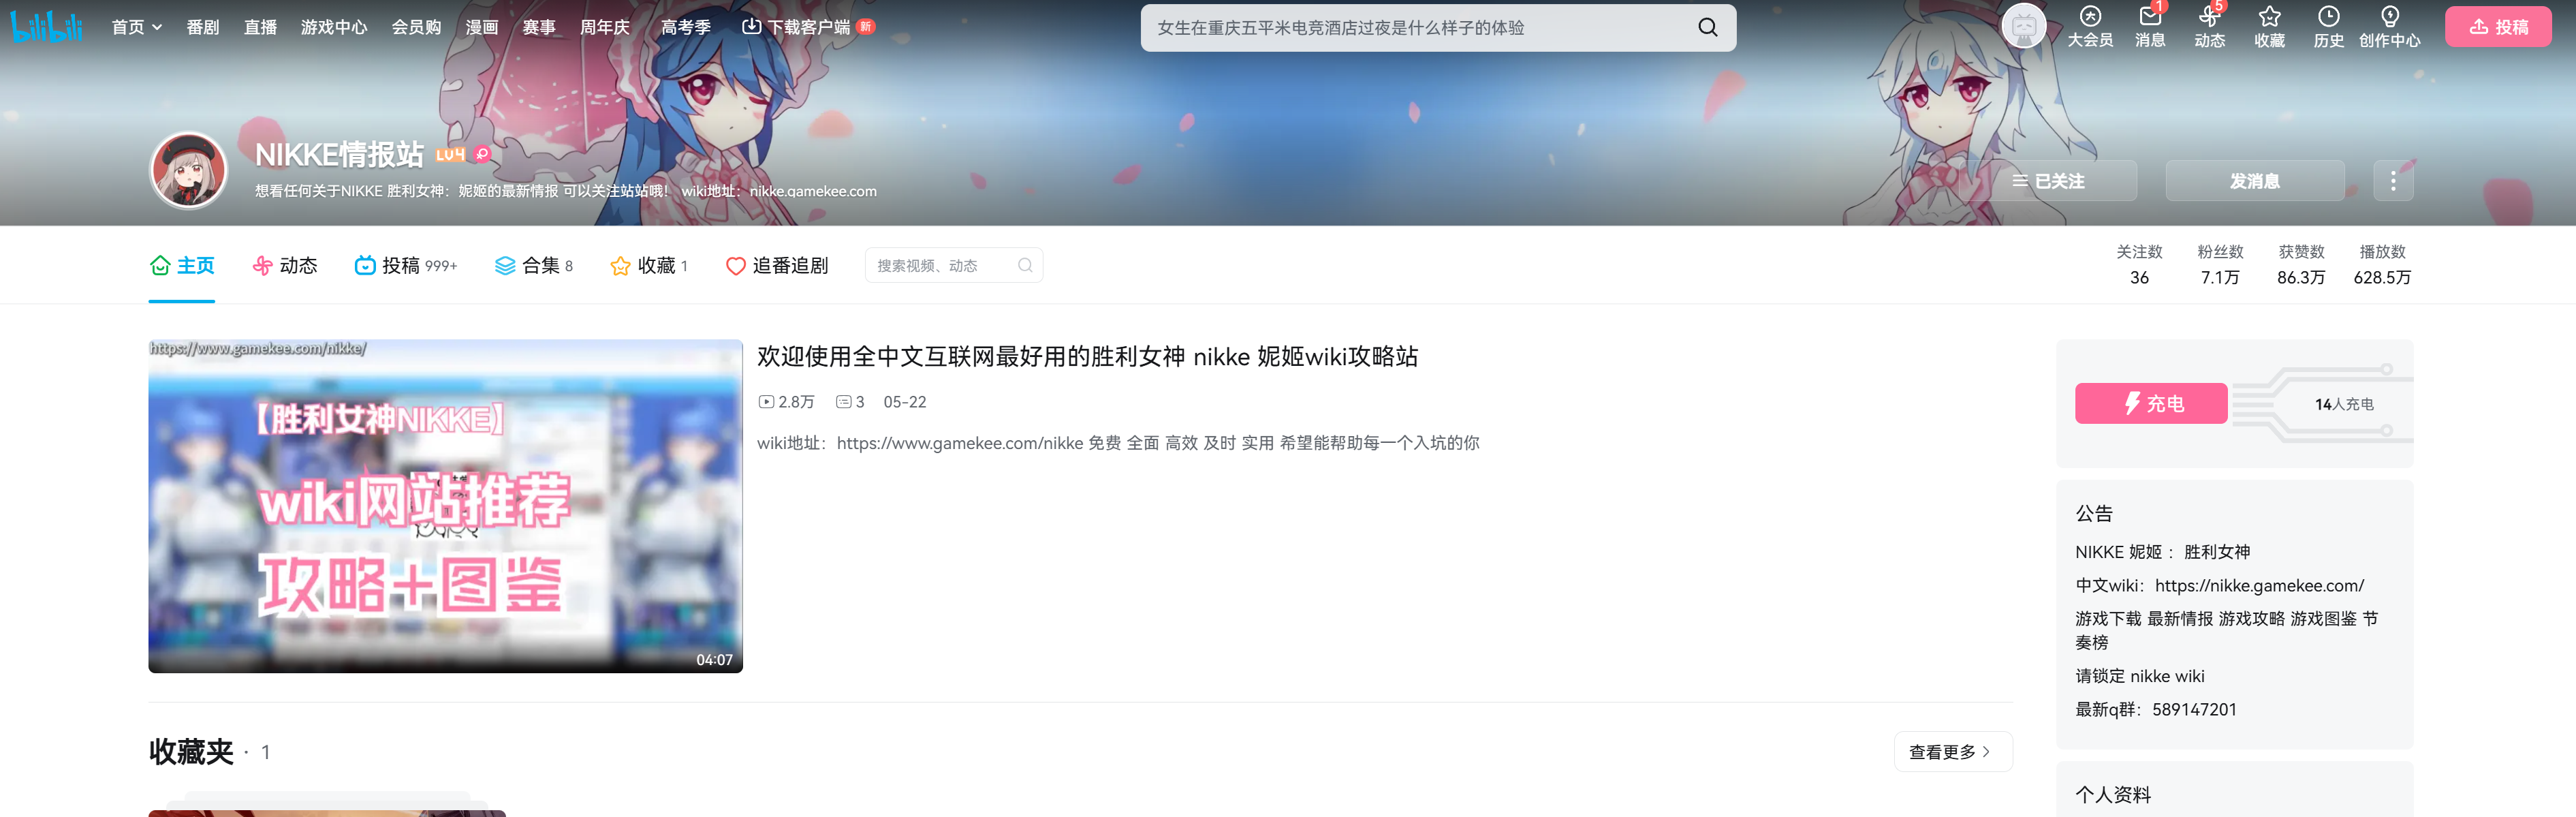This screenshot has height=817, width=2576.
Task: Open 游戏中心 in top navigation
Action: click(334, 27)
